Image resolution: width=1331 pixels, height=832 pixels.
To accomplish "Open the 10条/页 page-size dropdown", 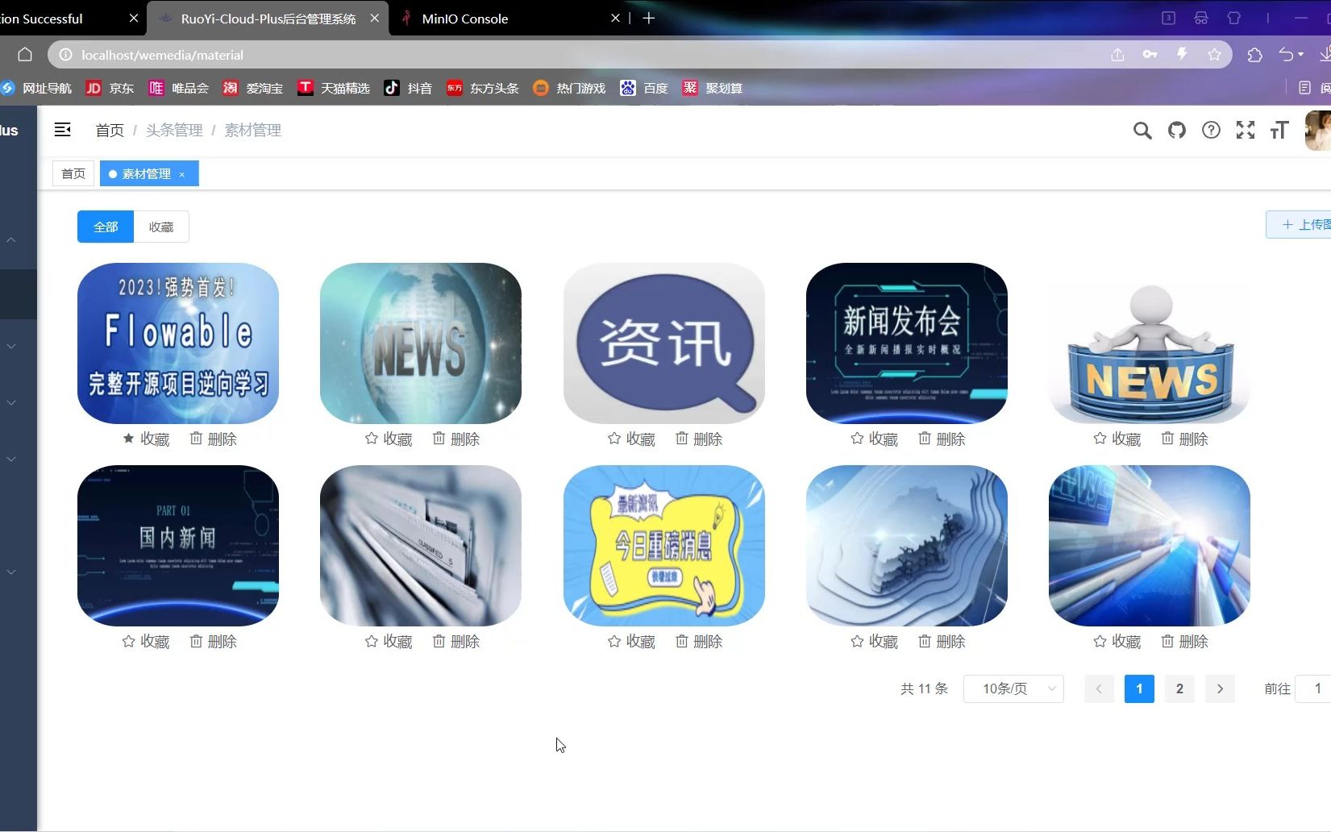I will point(1013,688).
